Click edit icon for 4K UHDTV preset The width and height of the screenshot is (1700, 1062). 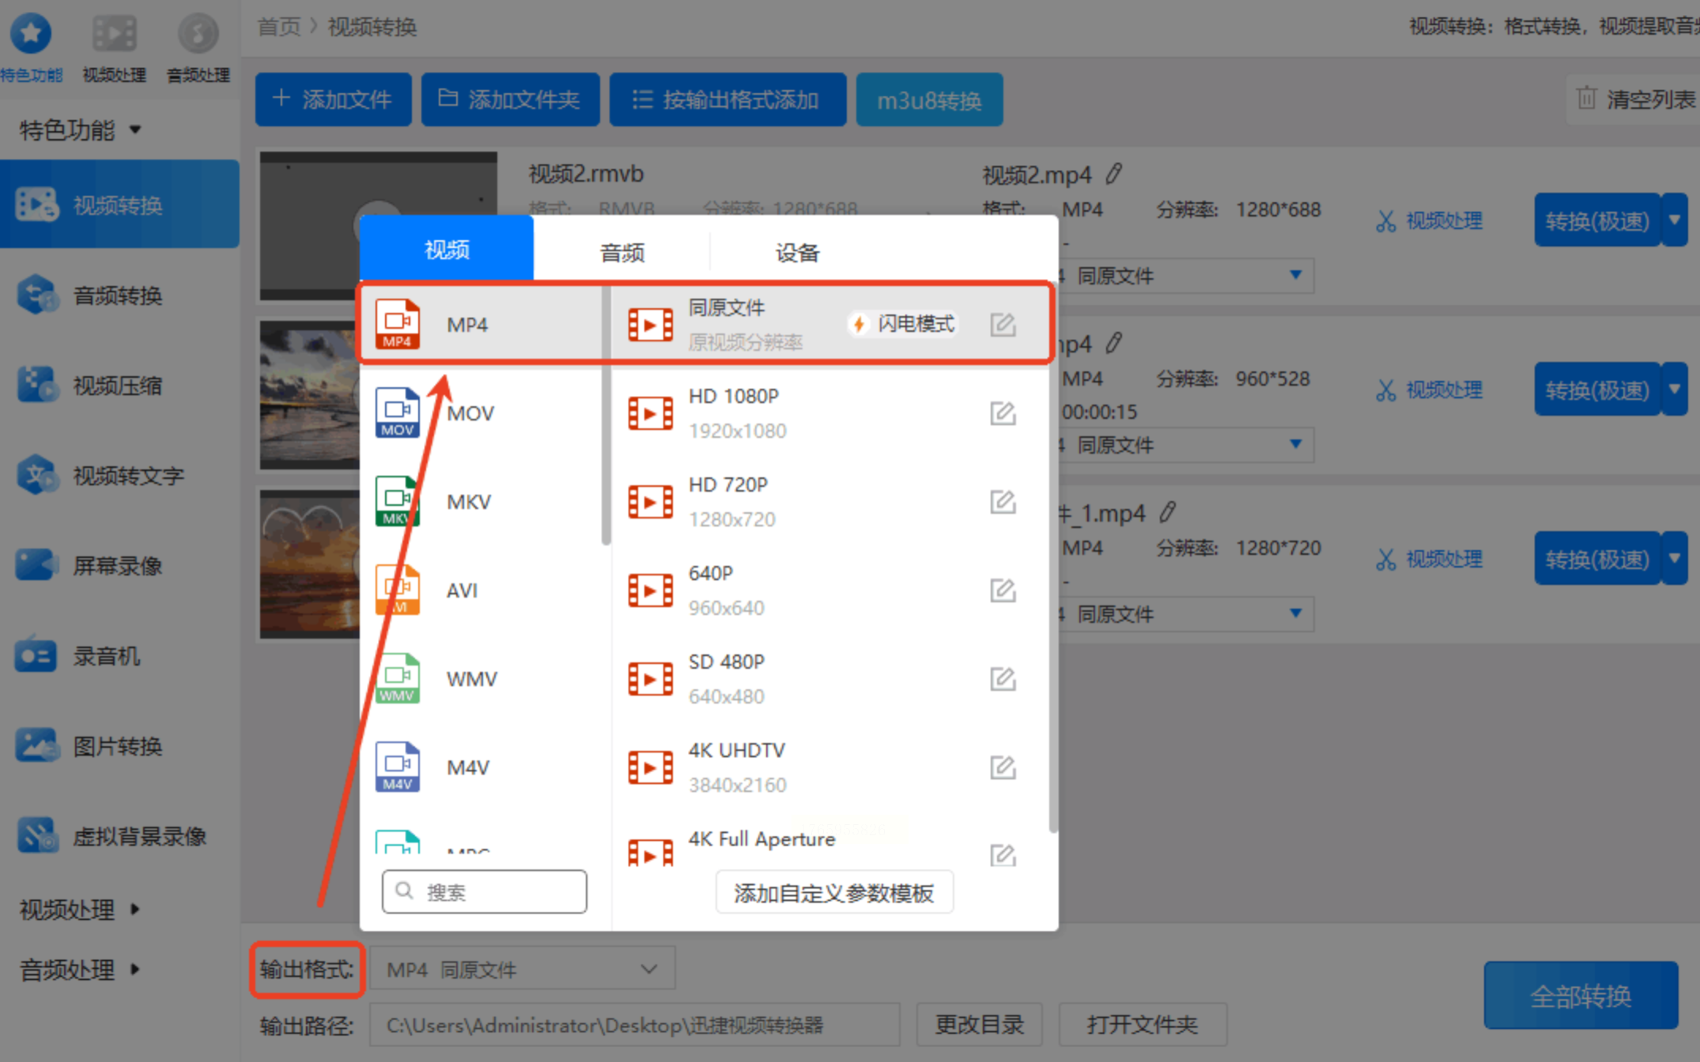pos(1003,767)
